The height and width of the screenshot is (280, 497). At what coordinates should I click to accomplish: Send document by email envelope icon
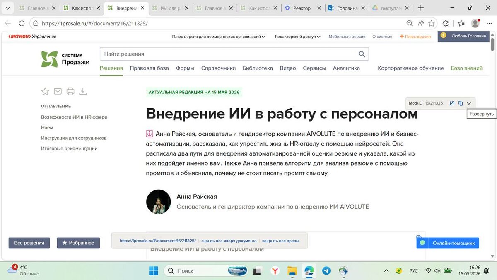pyautogui.click(x=58, y=91)
